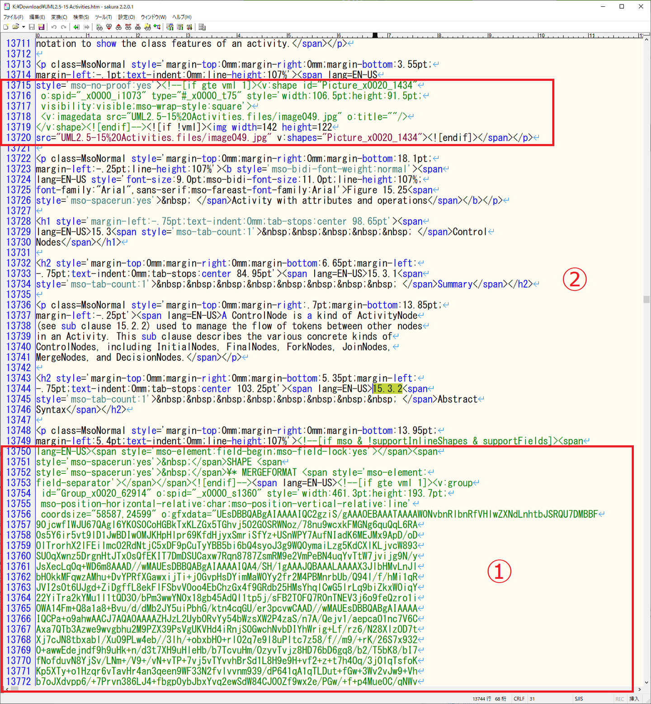This screenshot has width=651, height=704.
Task: Click line number 13772 in the gutter
Action: pyautogui.click(x=19, y=681)
